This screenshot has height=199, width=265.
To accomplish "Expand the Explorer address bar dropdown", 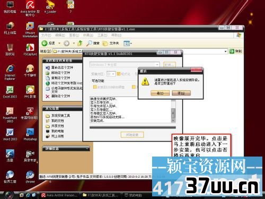I will tap(225, 51).
